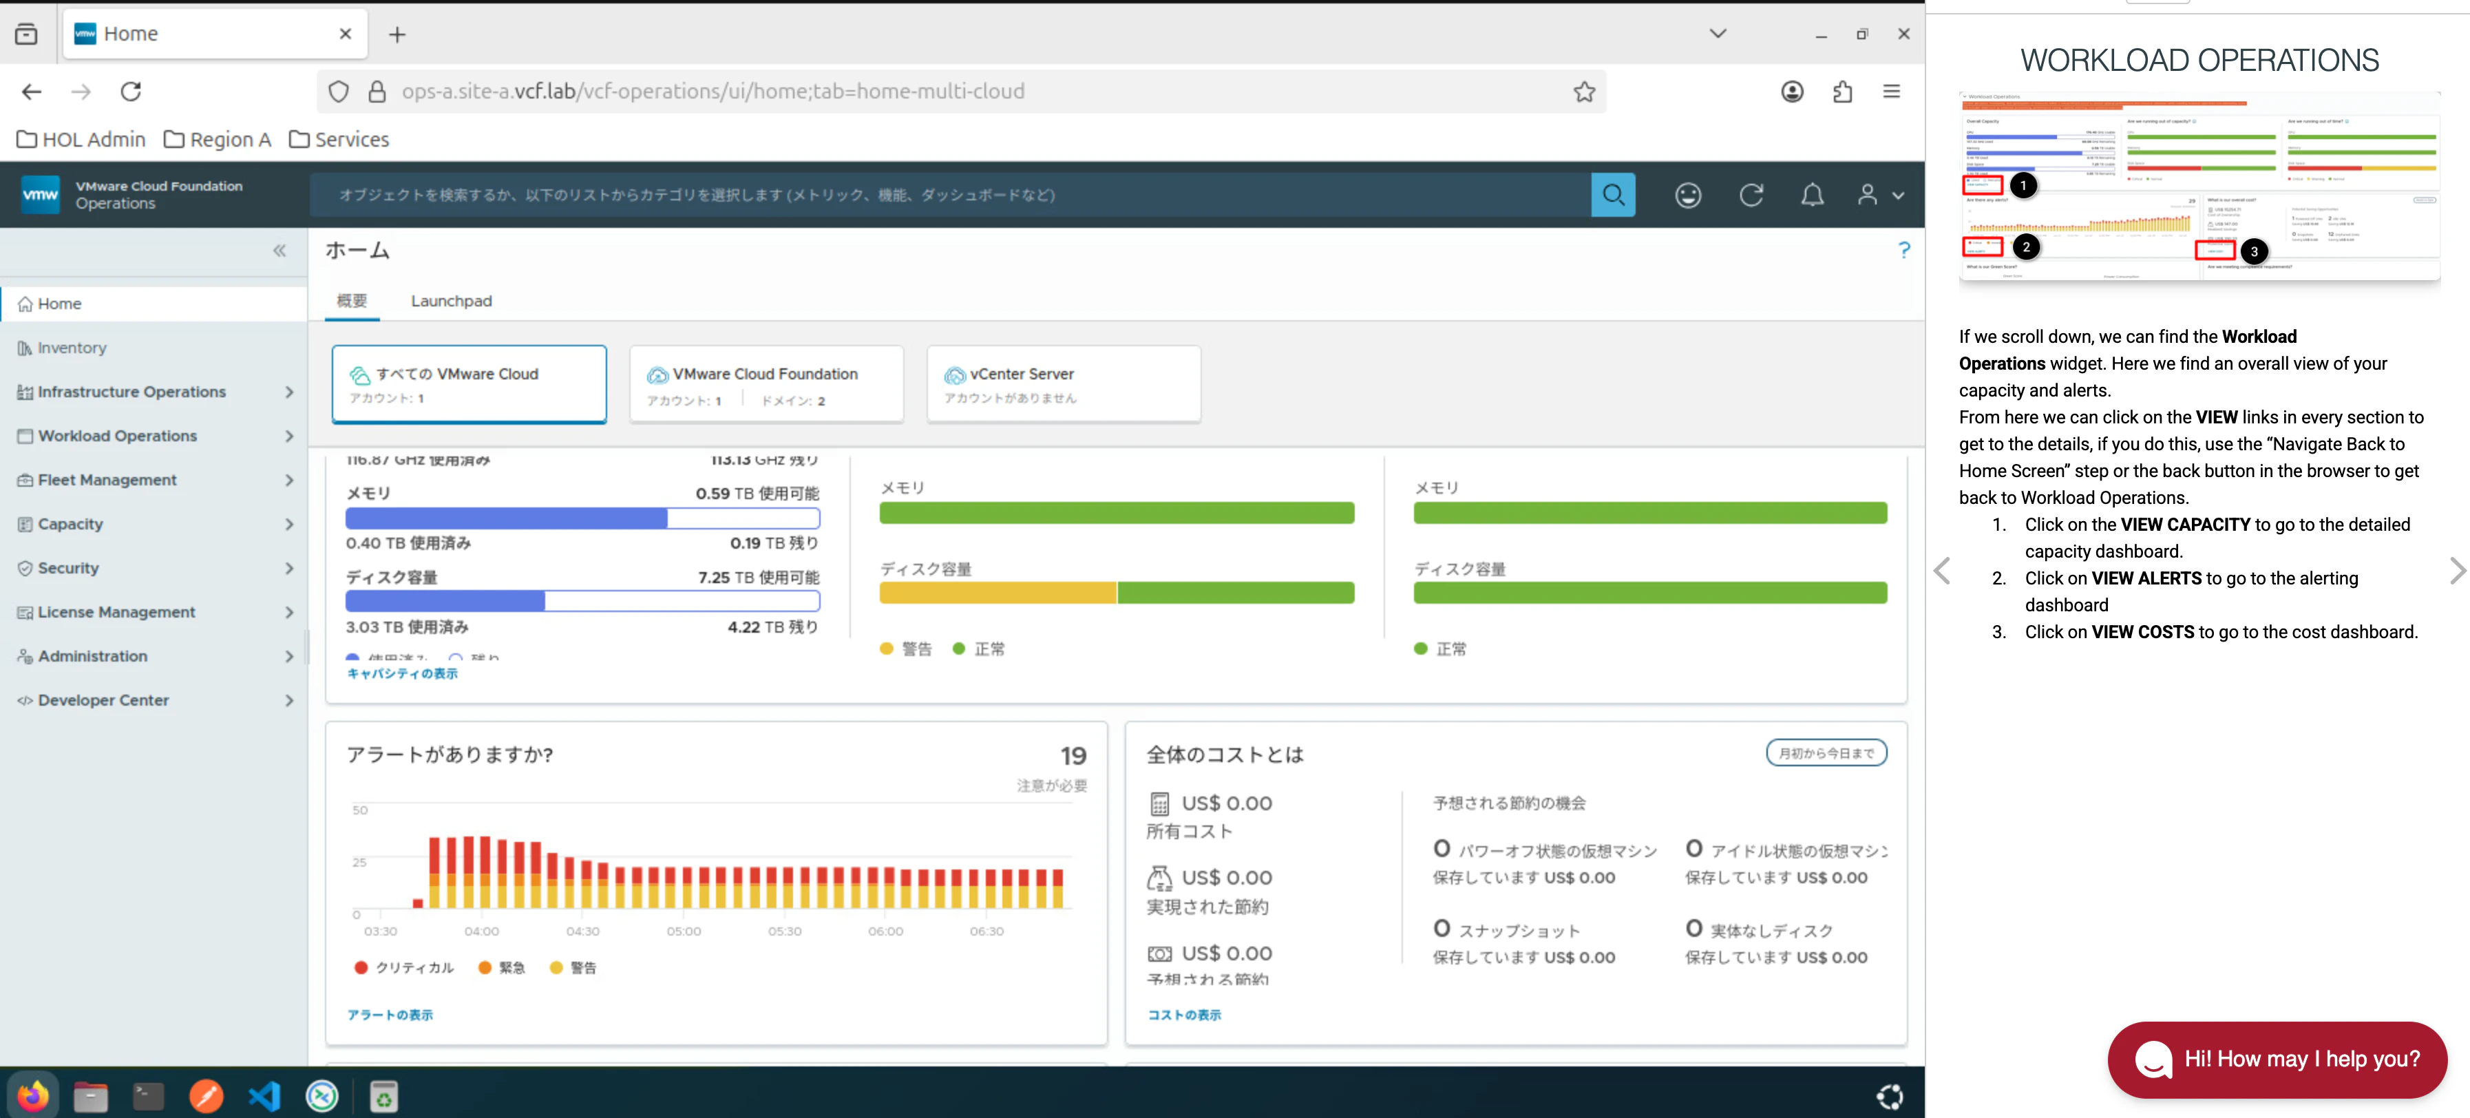Image resolution: width=2470 pixels, height=1118 pixels.
Task: Click the site security shield icon
Action: pos(339,91)
